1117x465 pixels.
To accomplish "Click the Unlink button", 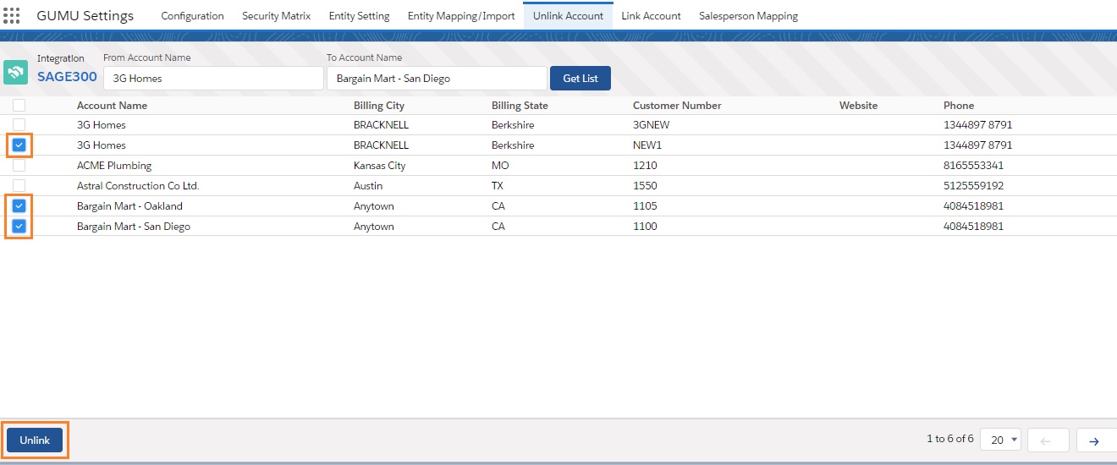I will pyautogui.click(x=35, y=440).
